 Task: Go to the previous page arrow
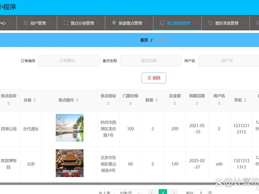(x=152, y=192)
